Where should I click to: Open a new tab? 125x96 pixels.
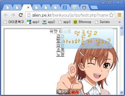[x=94, y=8]
